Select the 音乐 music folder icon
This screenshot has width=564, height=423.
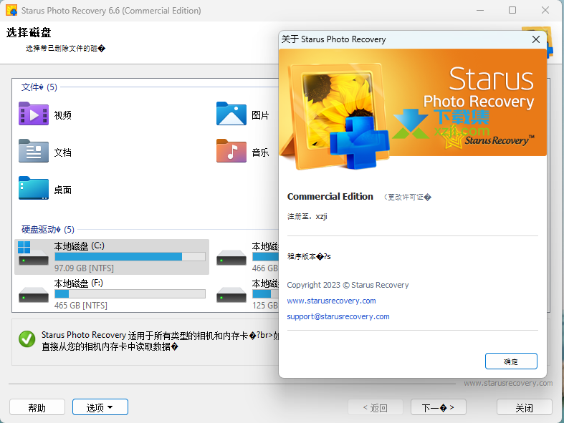point(231,151)
